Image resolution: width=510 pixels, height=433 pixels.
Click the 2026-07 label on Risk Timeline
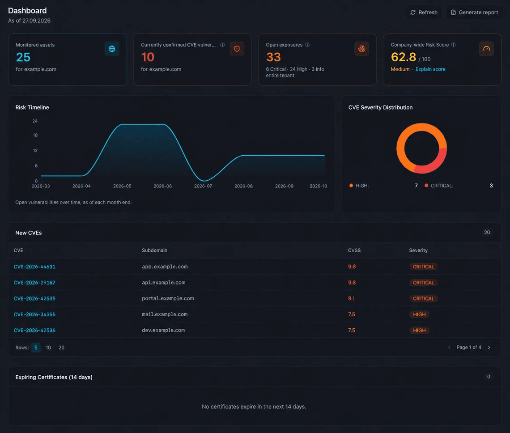[203, 186]
